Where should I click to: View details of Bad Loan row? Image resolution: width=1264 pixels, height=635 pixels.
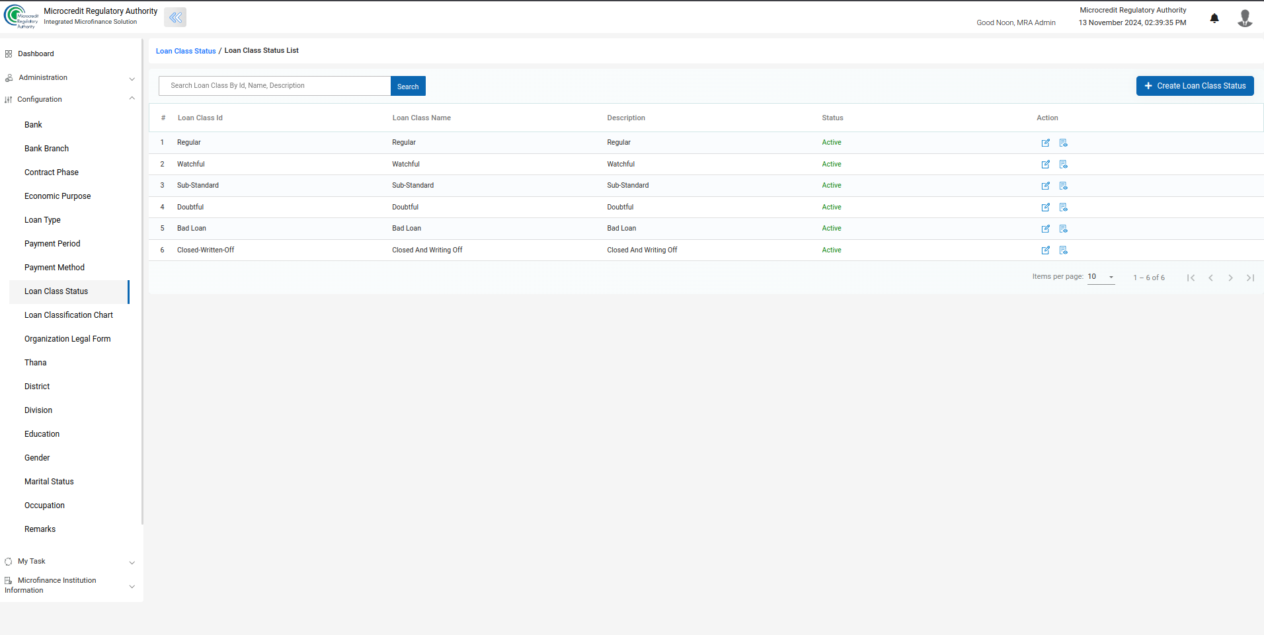[1063, 229]
